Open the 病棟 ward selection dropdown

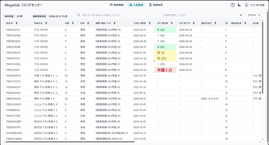203,15
